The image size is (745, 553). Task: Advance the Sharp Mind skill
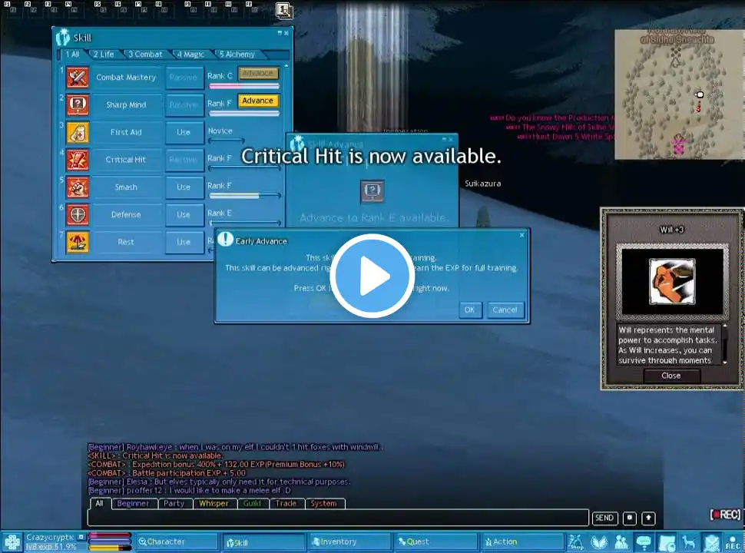pyautogui.click(x=257, y=101)
